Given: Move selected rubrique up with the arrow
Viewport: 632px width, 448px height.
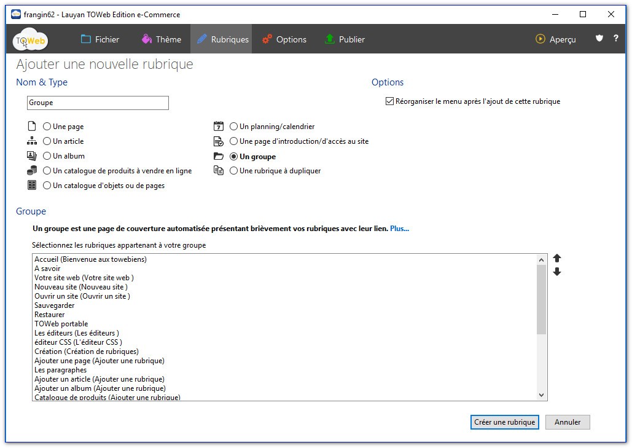Looking at the screenshot, I should pos(557,259).
